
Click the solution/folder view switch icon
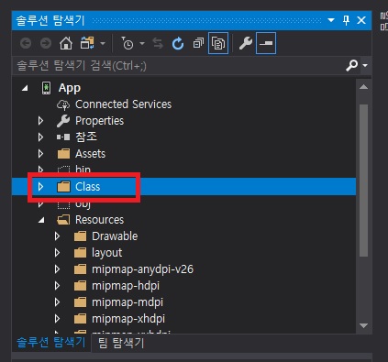(x=87, y=43)
